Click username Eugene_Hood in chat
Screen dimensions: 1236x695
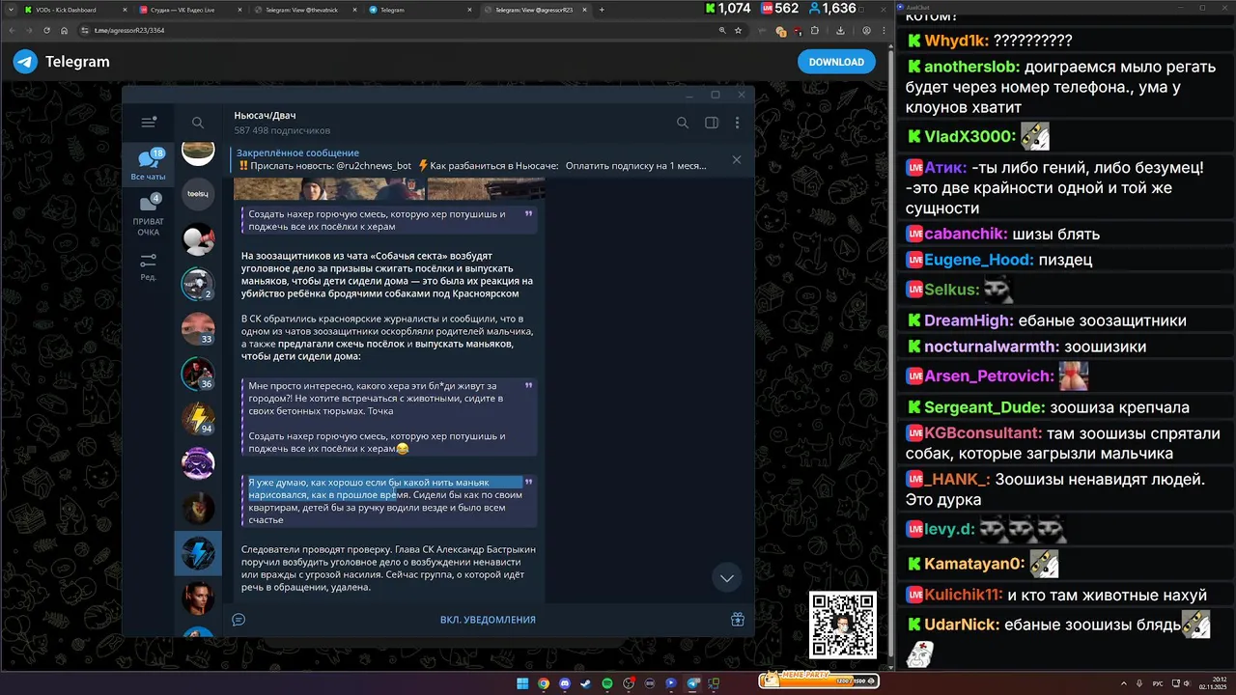pos(979,260)
